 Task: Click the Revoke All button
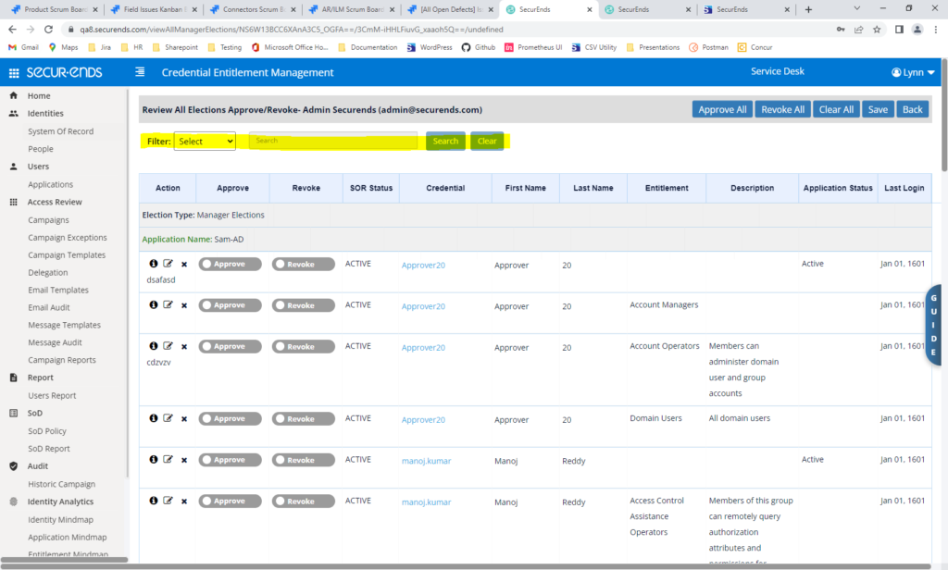[783, 109]
